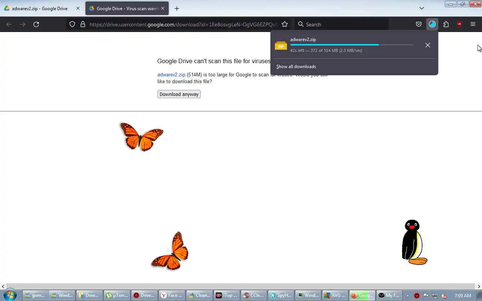
Task: Select the Google Drive Virus scan warning tab
Action: 127,8
